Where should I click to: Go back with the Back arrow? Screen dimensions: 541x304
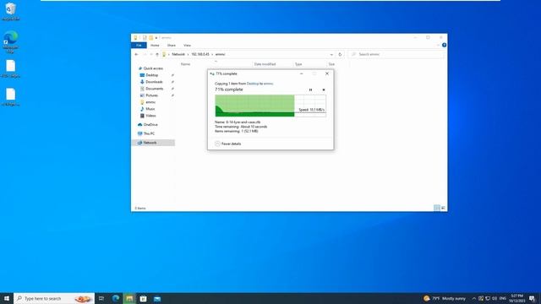pyautogui.click(x=136, y=54)
